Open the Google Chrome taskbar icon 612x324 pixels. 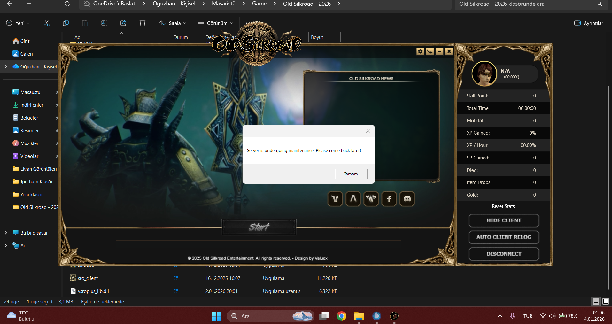[341, 316]
